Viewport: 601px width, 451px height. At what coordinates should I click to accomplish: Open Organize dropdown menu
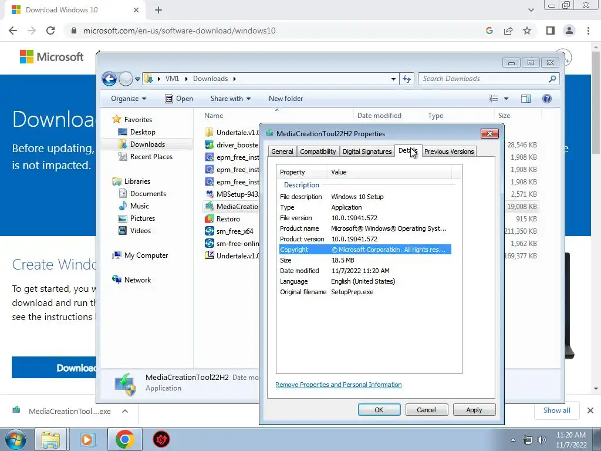pyautogui.click(x=129, y=99)
